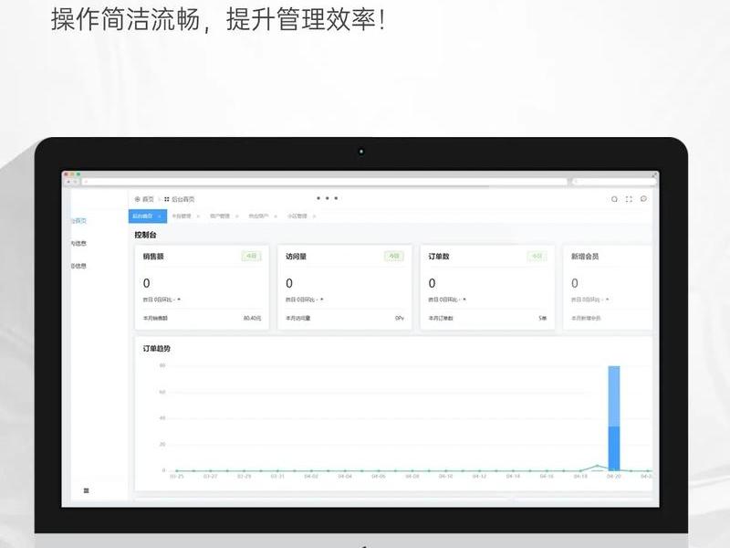Click the 今日 badge on the 订单数 card

click(x=537, y=256)
